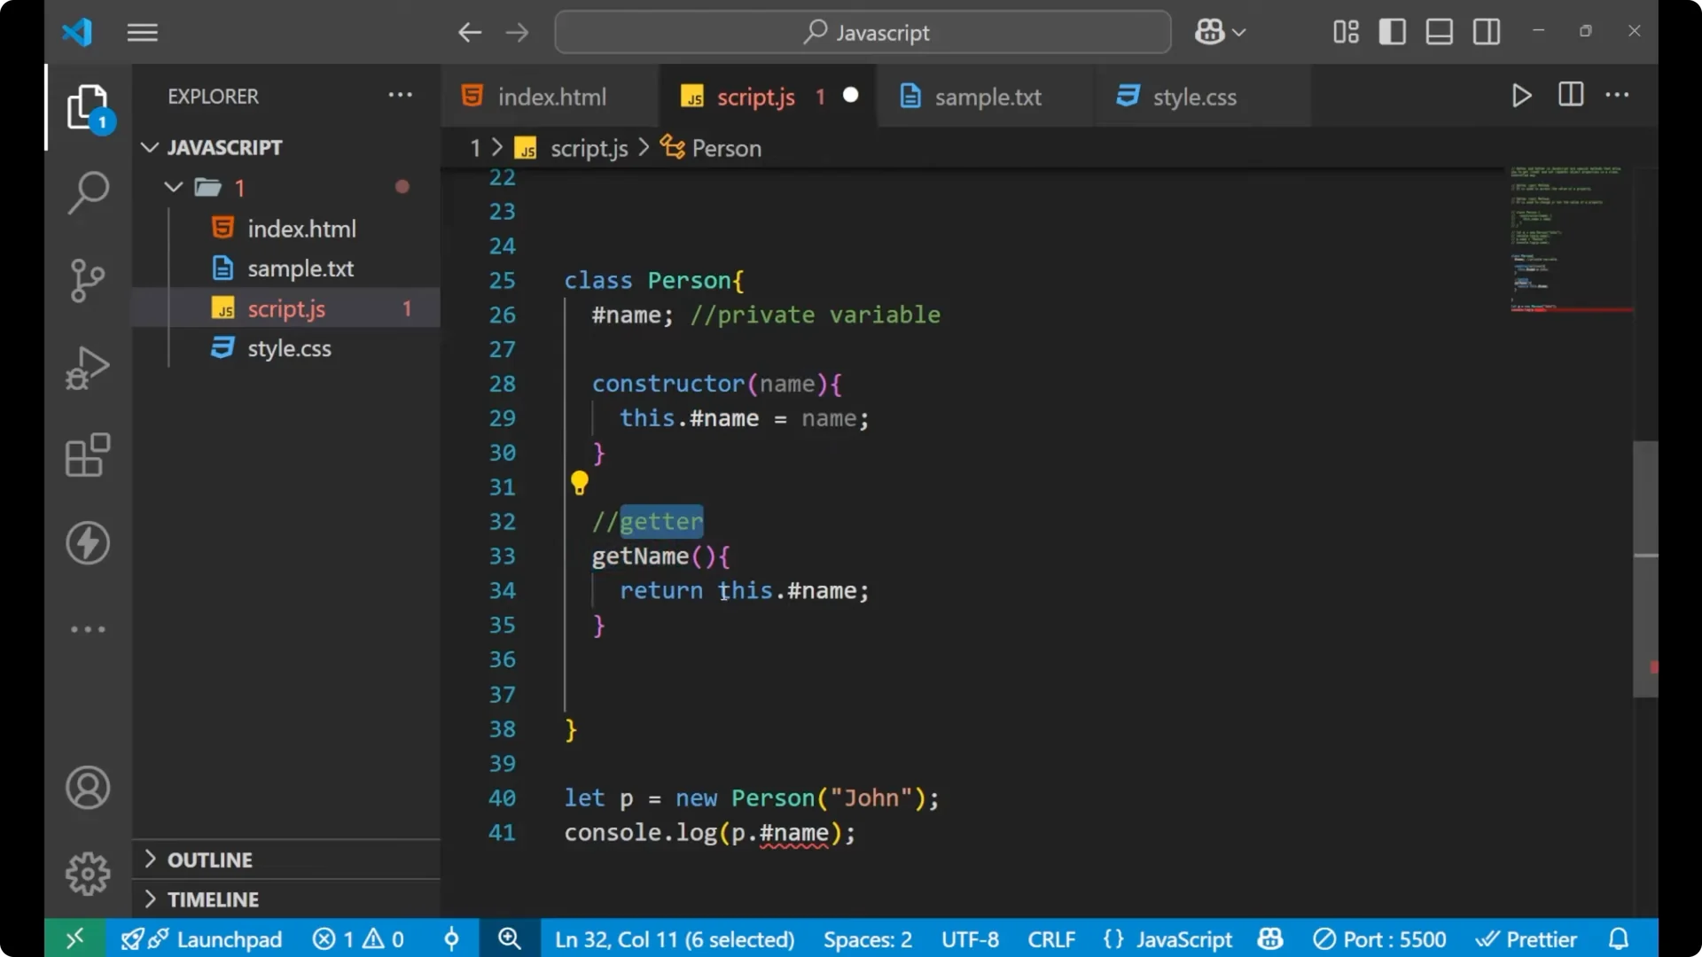Toggle the primary sidebar visibility
Viewport: 1702px width, 957px height.
(x=1392, y=31)
